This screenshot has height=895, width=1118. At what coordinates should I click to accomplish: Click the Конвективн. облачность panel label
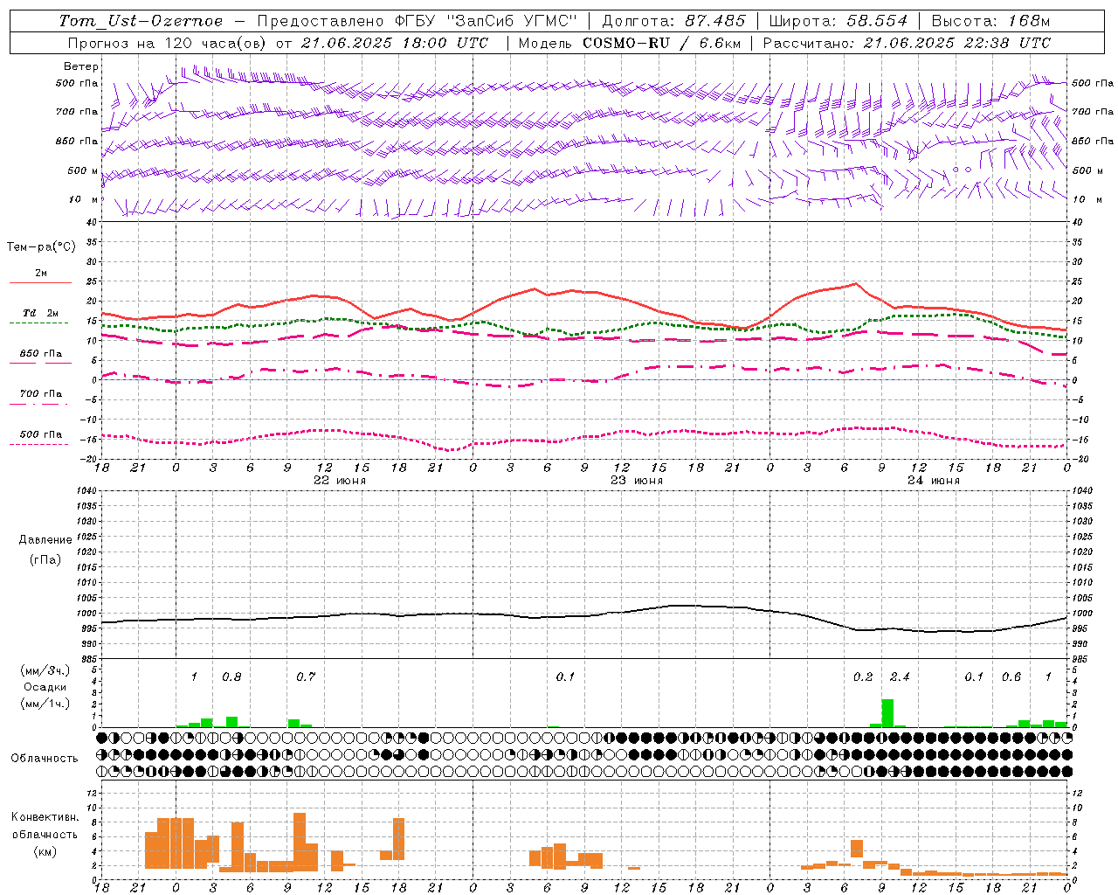coord(45,826)
